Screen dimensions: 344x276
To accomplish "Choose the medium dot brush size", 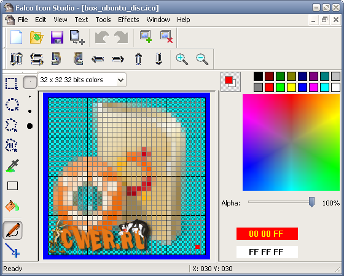I will tap(30, 111).
